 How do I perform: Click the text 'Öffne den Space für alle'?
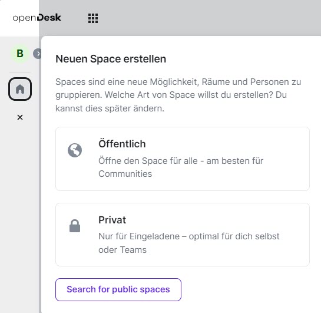tap(148, 161)
